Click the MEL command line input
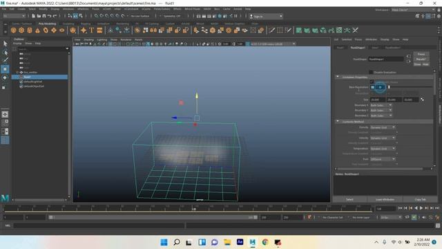 (99, 225)
